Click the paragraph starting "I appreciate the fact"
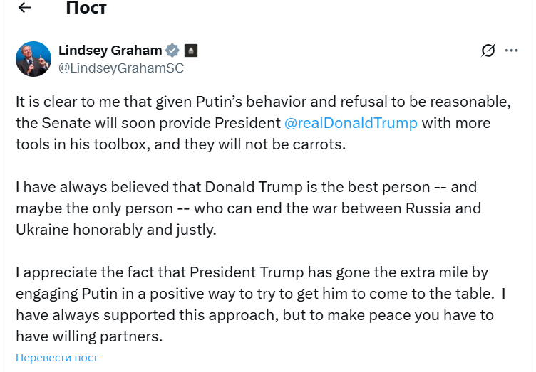 pyautogui.click(x=254, y=304)
